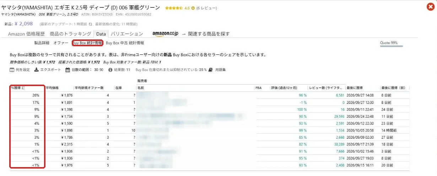The width and height of the screenshot is (437, 176).
Task: Click the amazon.co.jp logo link
Action: point(165,34)
